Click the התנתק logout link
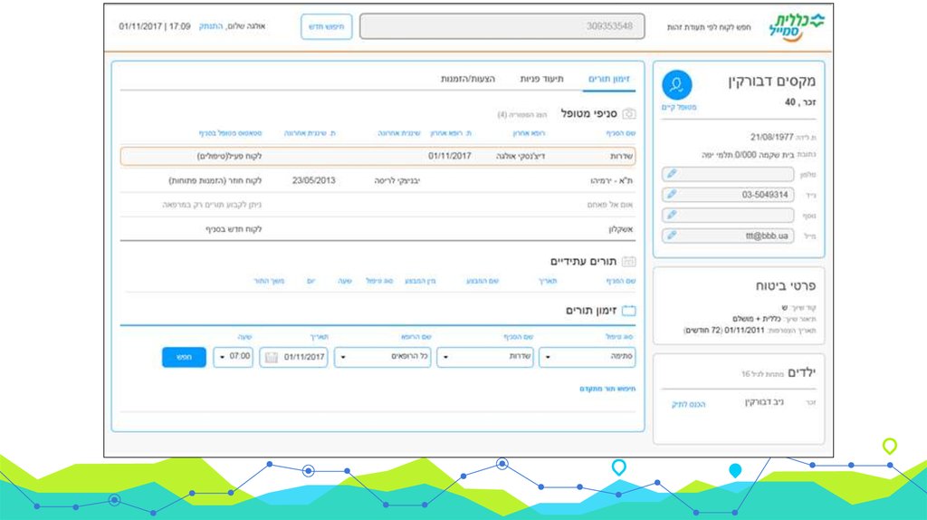 tap(210, 26)
